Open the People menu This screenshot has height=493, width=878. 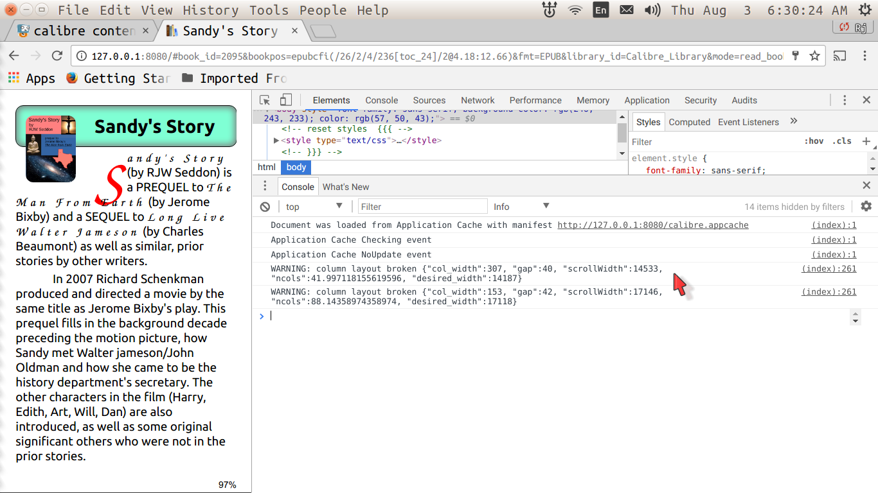[323, 10]
